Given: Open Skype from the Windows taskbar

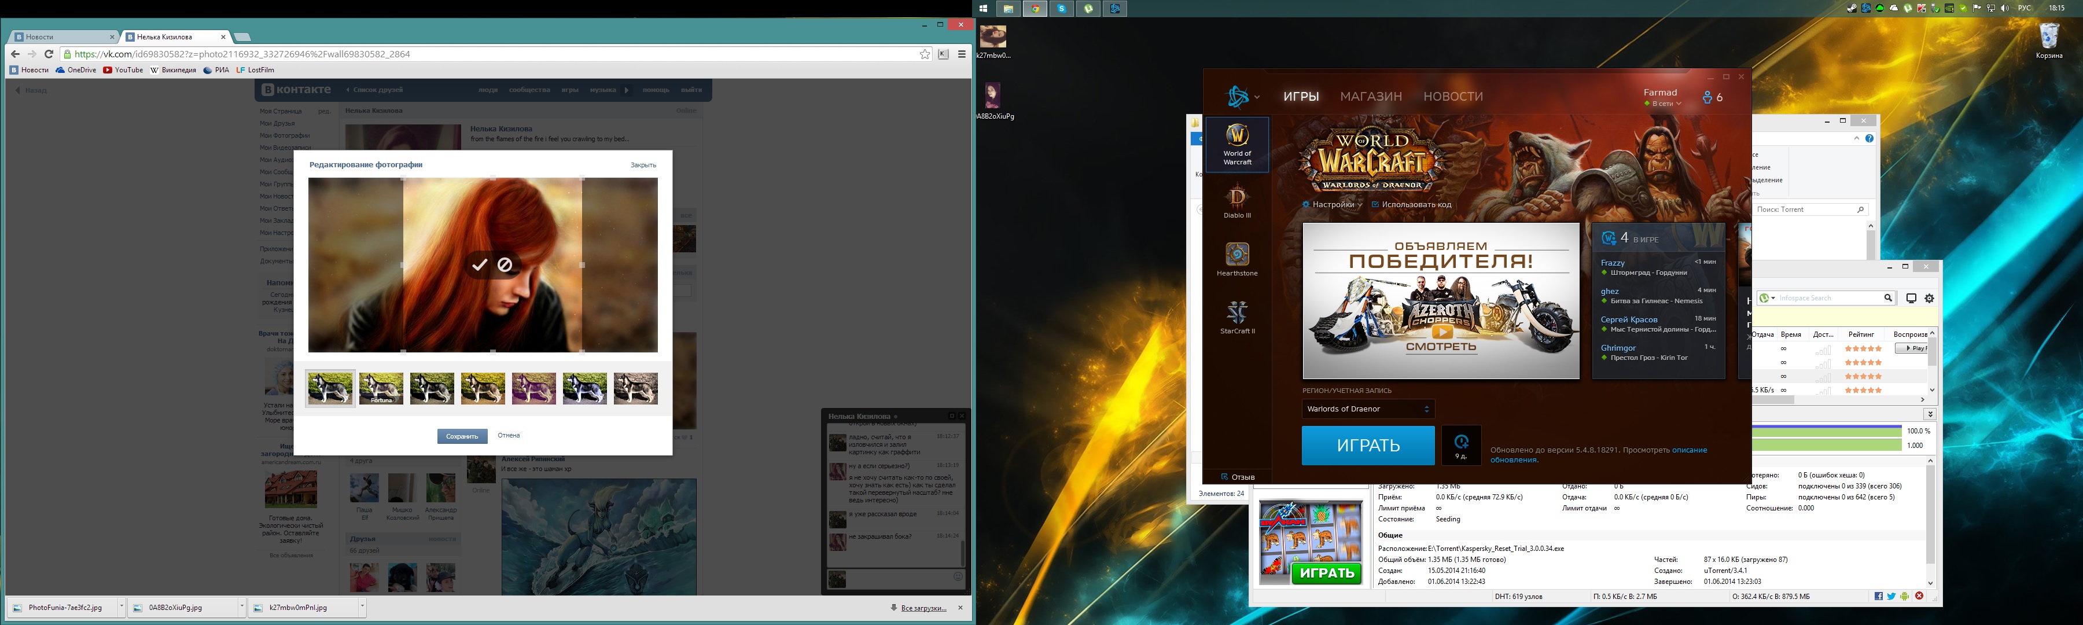Looking at the screenshot, I should pos(1062,8).
